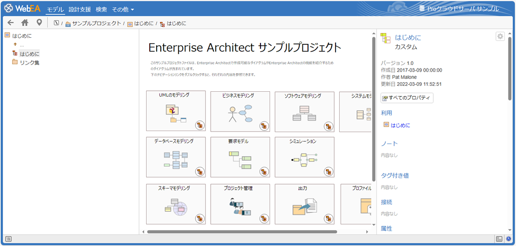Click the diagram's horizontal scrollbar

[x=242, y=231]
